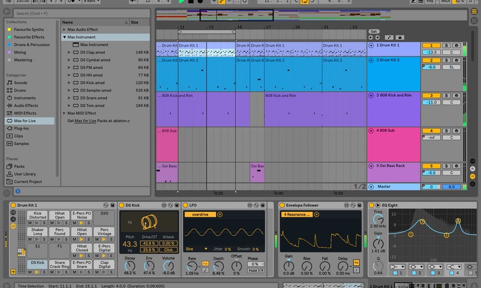Click hot-swap preset icon on LFO device

(x=256, y=205)
